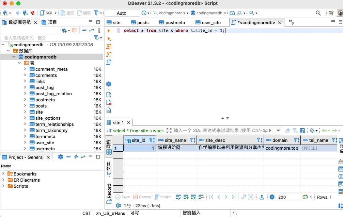Click the execute SQL statement arrow icon
Image resolution: width=343 pixels, height=217 pixels.
109,31
